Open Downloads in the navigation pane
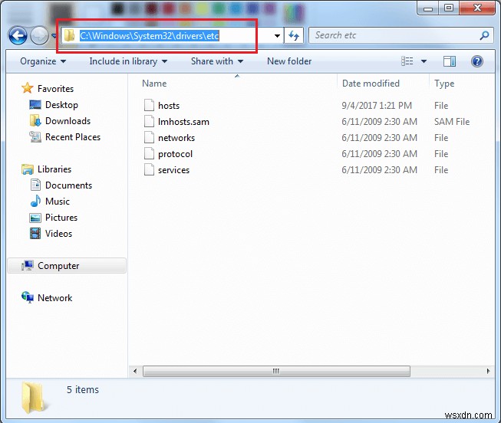Image resolution: width=501 pixels, height=423 pixels. 68,121
